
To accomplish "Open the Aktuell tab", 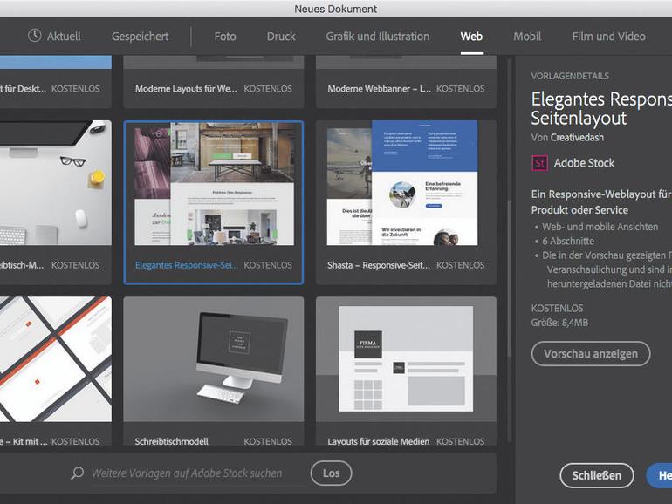I will pos(64,37).
